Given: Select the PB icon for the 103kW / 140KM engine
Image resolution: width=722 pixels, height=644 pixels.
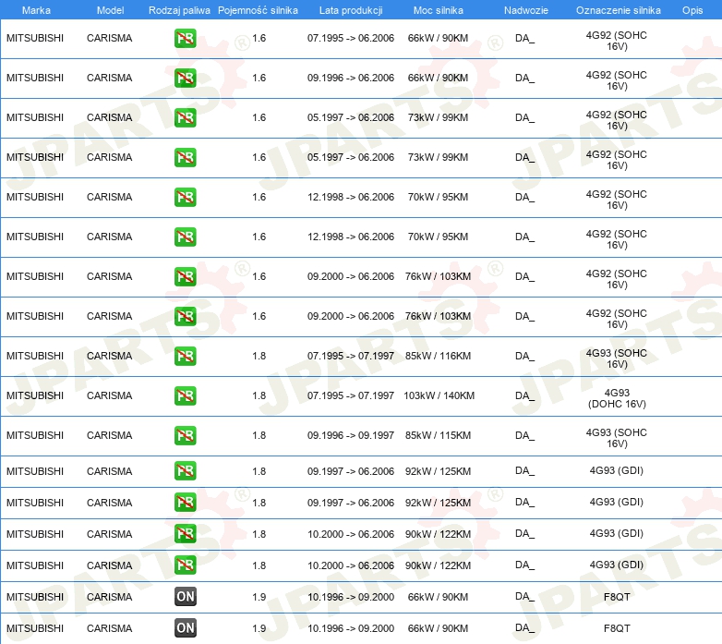Looking at the screenshot, I should 185,395.
